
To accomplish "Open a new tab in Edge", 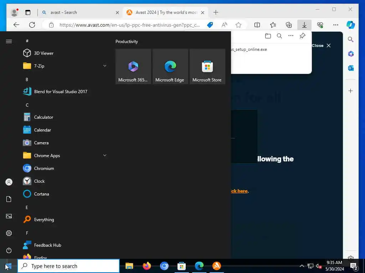I will [216, 12].
